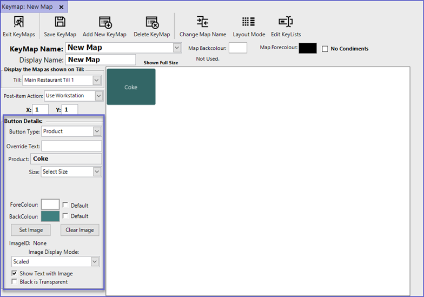This screenshot has width=424, height=297.
Task: Click the Add New KeyMap icon
Action: 104,22
